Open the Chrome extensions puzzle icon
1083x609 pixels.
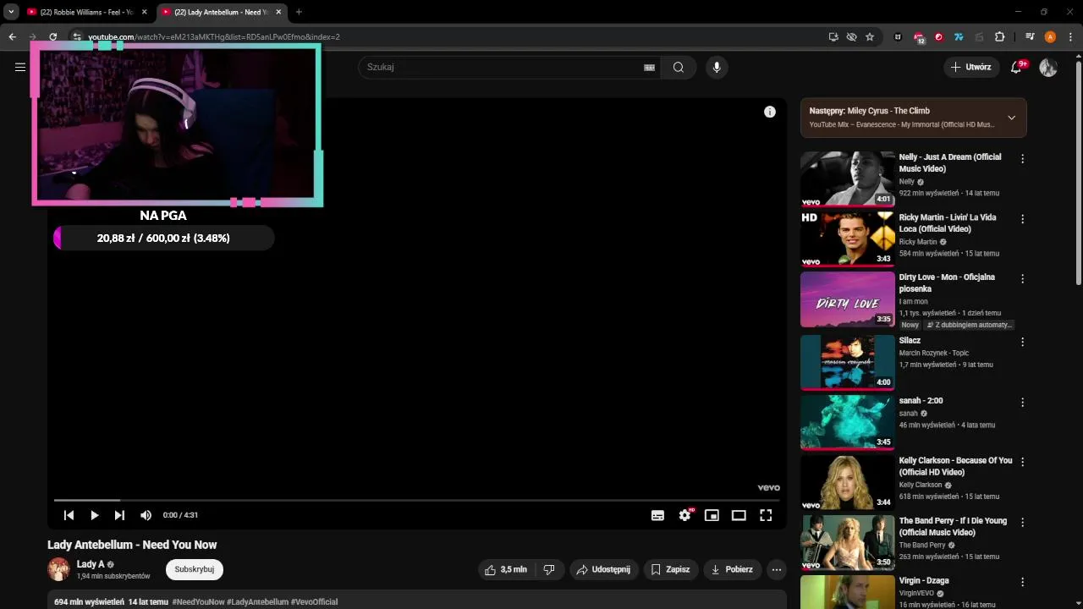(999, 36)
